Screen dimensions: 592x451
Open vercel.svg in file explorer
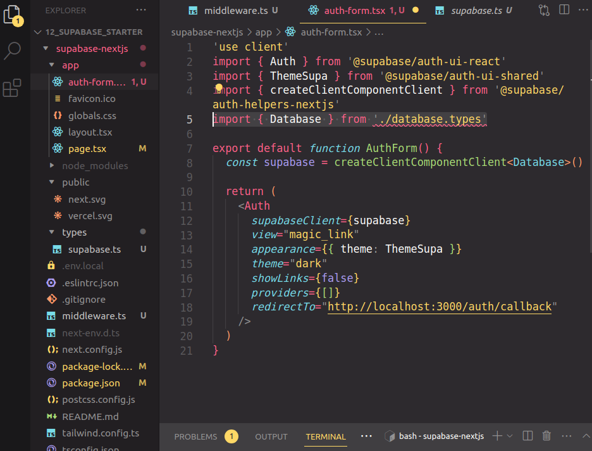pos(94,215)
